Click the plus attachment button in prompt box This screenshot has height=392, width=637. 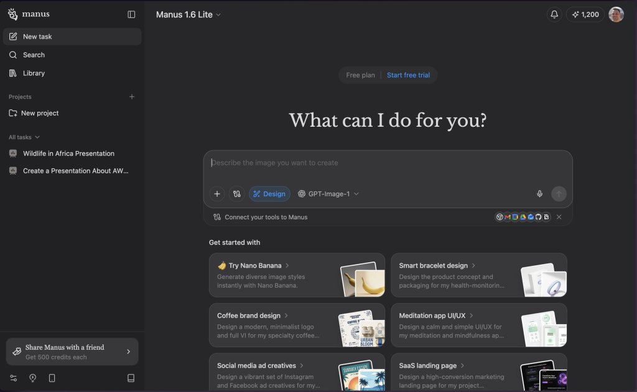click(x=217, y=194)
